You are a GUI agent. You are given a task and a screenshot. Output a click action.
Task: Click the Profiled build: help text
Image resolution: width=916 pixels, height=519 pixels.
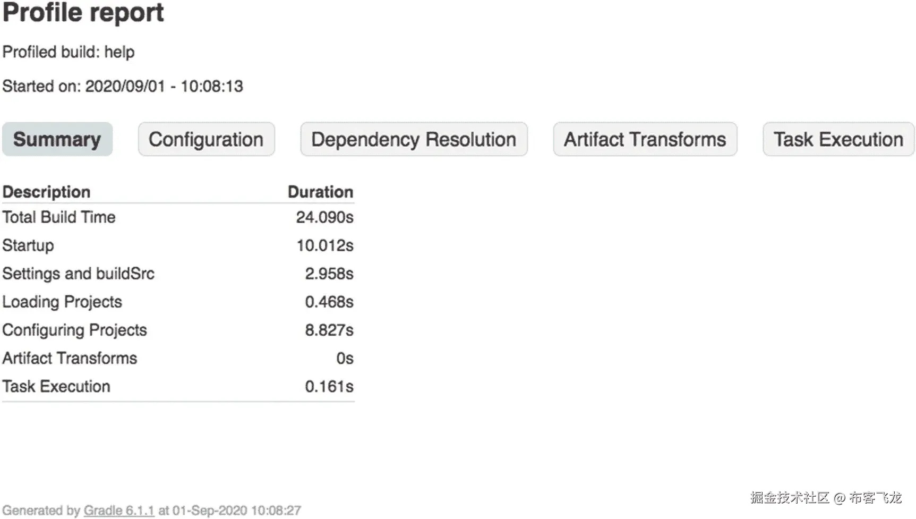pyautogui.click(x=69, y=52)
